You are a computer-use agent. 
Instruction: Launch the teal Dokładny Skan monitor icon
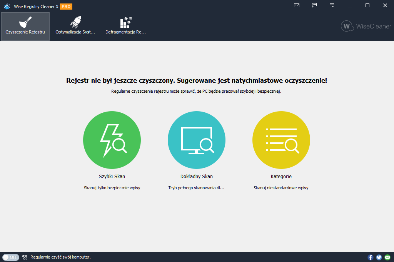[197, 140]
